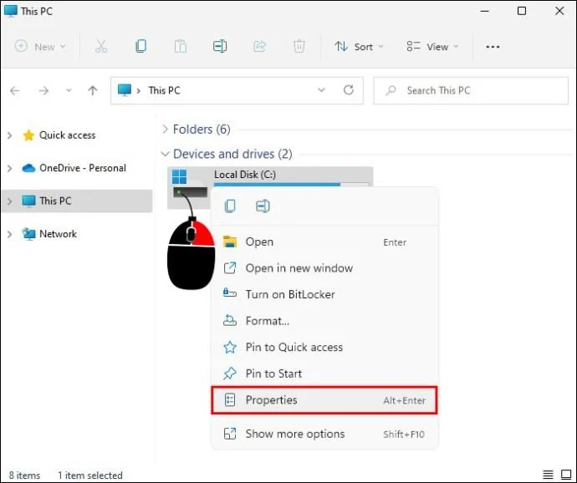Open the See more ellipsis menu
Viewport: 577px width, 483px height.
point(493,47)
